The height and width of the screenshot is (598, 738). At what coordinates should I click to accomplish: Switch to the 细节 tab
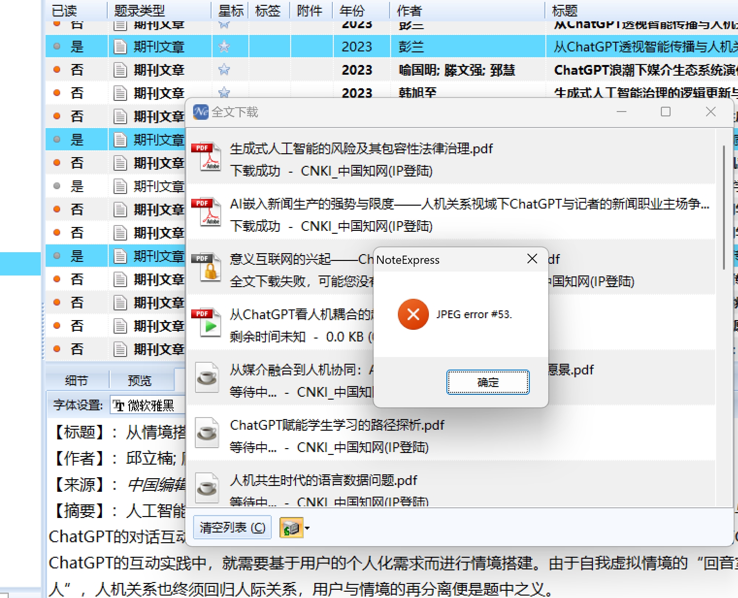coord(77,381)
